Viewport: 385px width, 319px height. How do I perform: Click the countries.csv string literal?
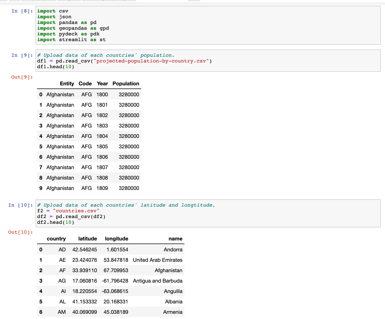pos(76,210)
